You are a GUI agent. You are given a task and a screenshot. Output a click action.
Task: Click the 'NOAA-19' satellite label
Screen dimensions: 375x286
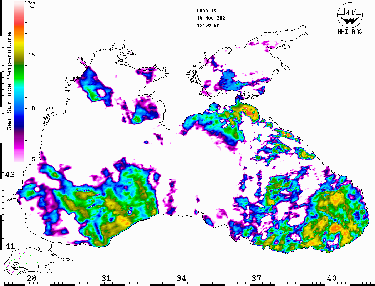(207, 11)
